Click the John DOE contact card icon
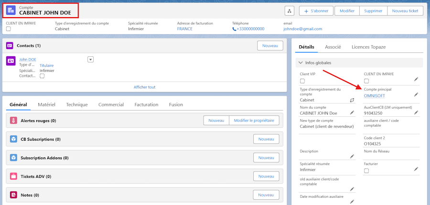 tap(11, 61)
